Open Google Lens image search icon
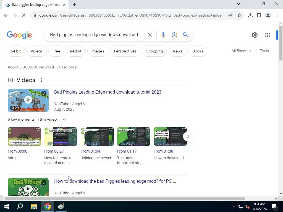This screenshot has height=212, width=283. pyautogui.click(x=174, y=35)
